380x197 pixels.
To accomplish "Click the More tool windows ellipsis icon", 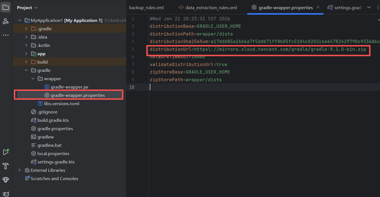I will click(6, 35).
